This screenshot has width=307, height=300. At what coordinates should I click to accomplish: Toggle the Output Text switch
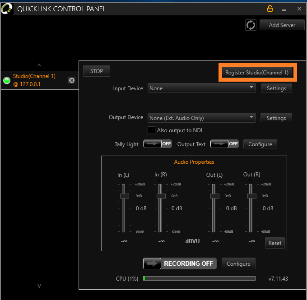224,144
